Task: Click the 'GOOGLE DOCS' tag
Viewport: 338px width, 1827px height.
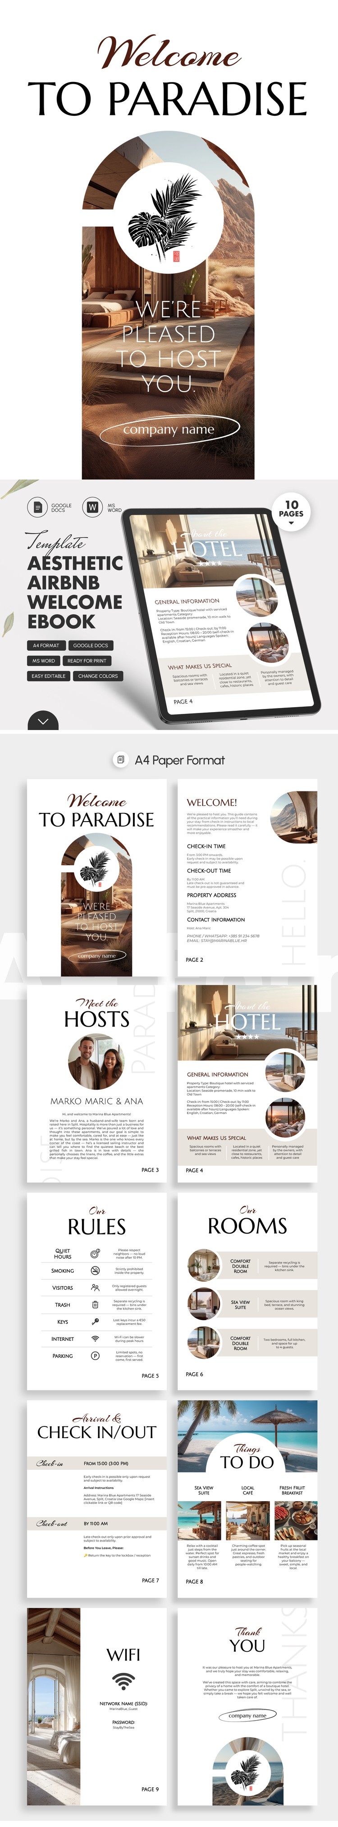Action: pos(91,645)
